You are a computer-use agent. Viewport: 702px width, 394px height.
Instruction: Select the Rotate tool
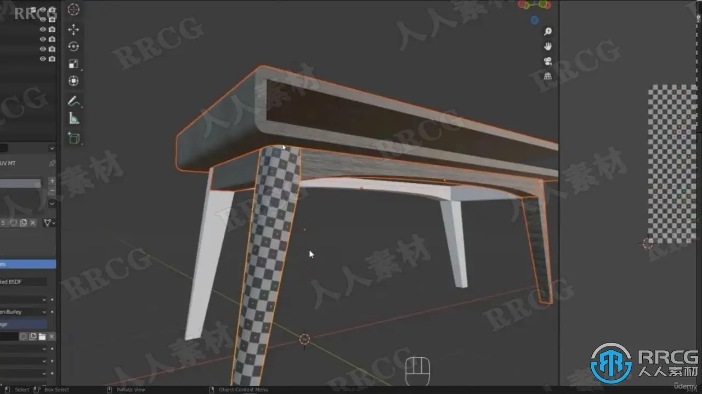[73, 47]
